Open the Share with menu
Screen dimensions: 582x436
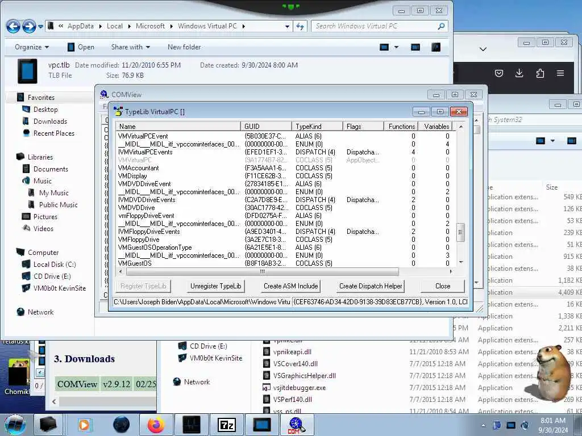131,47
